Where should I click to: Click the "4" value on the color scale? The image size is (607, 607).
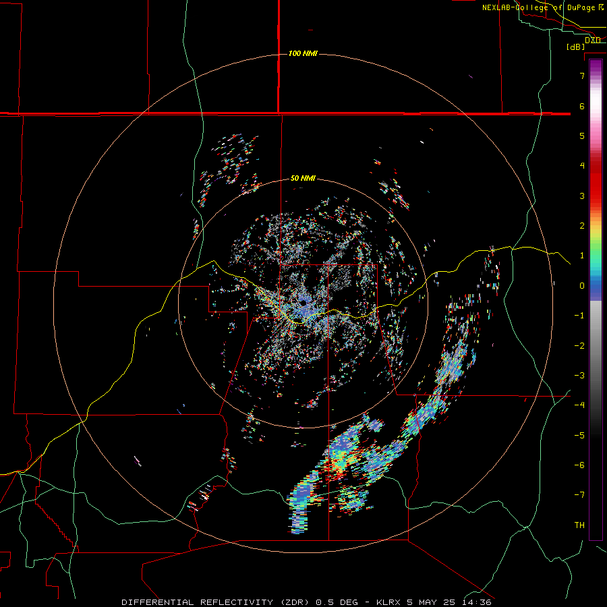582,166
